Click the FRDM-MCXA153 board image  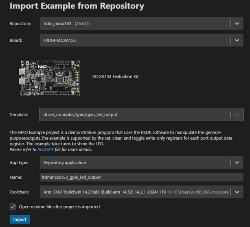[50, 78]
